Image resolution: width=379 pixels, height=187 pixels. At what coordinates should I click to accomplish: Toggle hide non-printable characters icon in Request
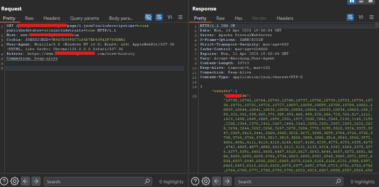point(148,17)
